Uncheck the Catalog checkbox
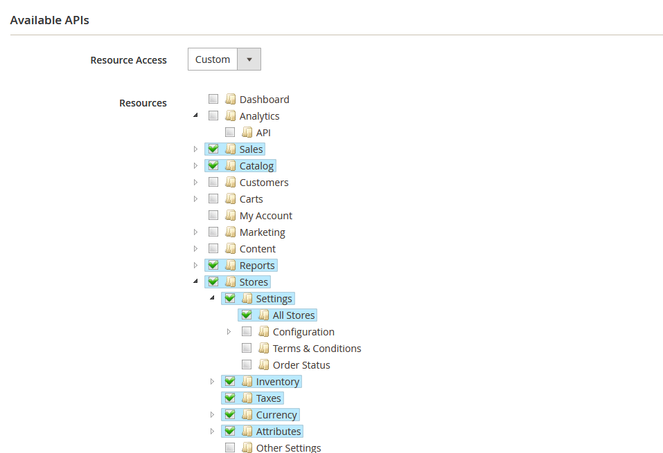663x453 pixels. [x=213, y=165]
